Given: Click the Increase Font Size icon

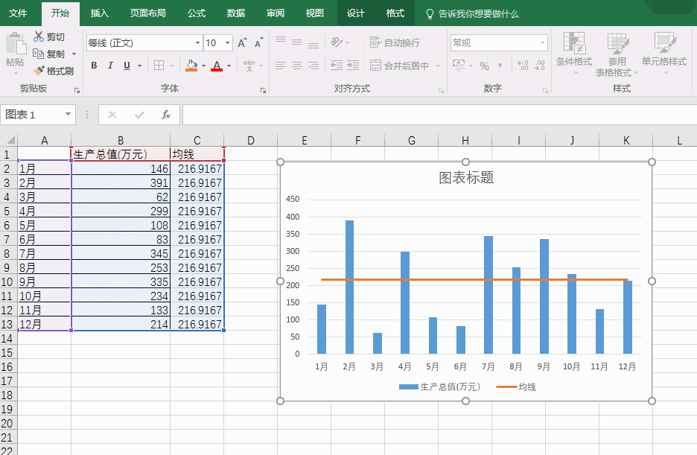Looking at the screenshot, I should click(242, 43).
